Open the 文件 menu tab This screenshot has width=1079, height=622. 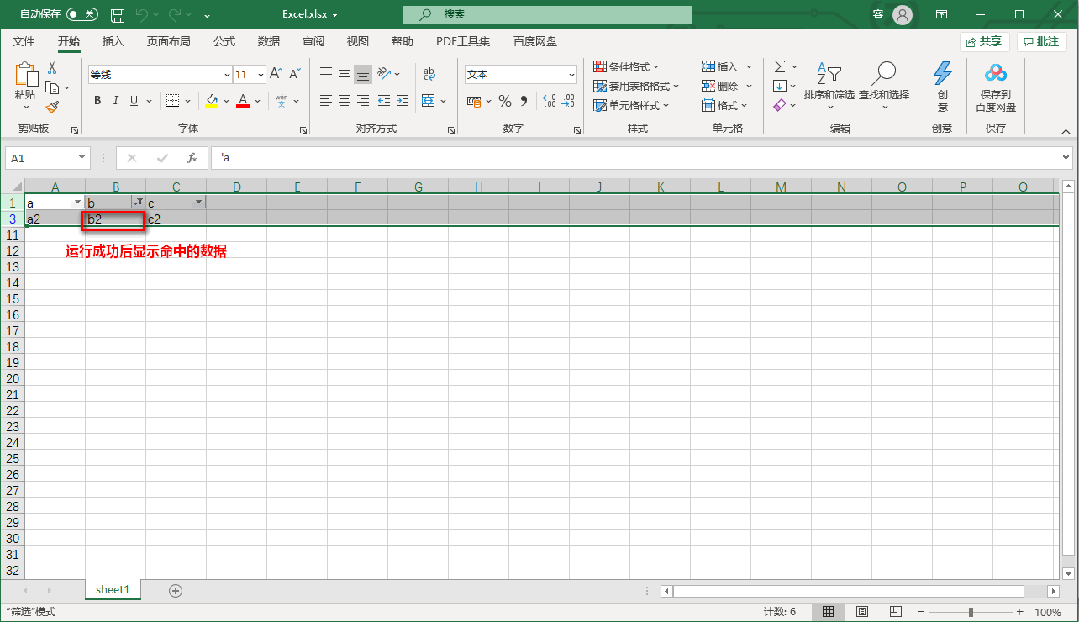pos(24,41)
